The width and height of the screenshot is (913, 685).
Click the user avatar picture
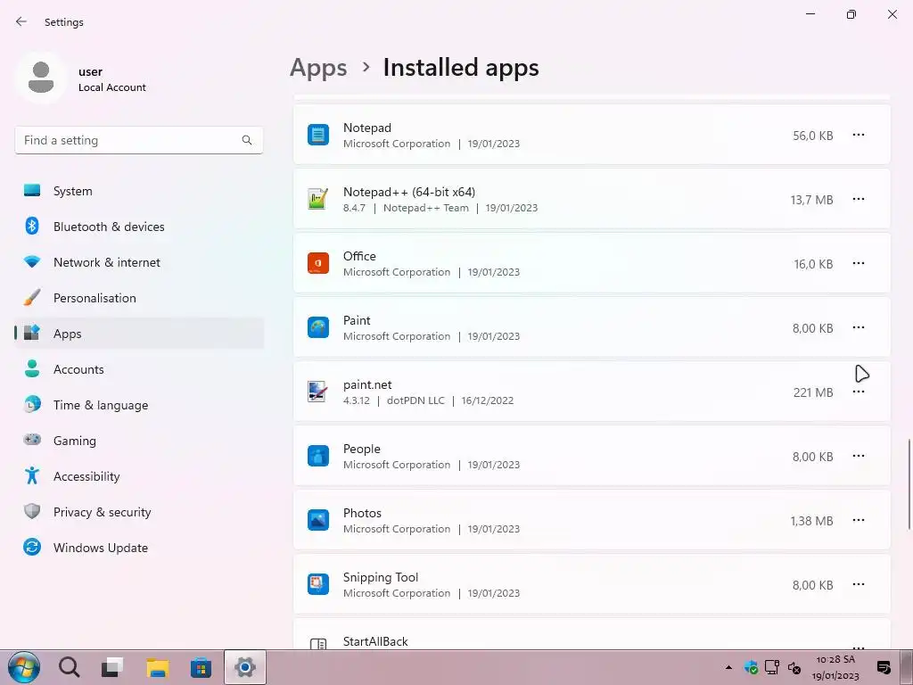41,78
